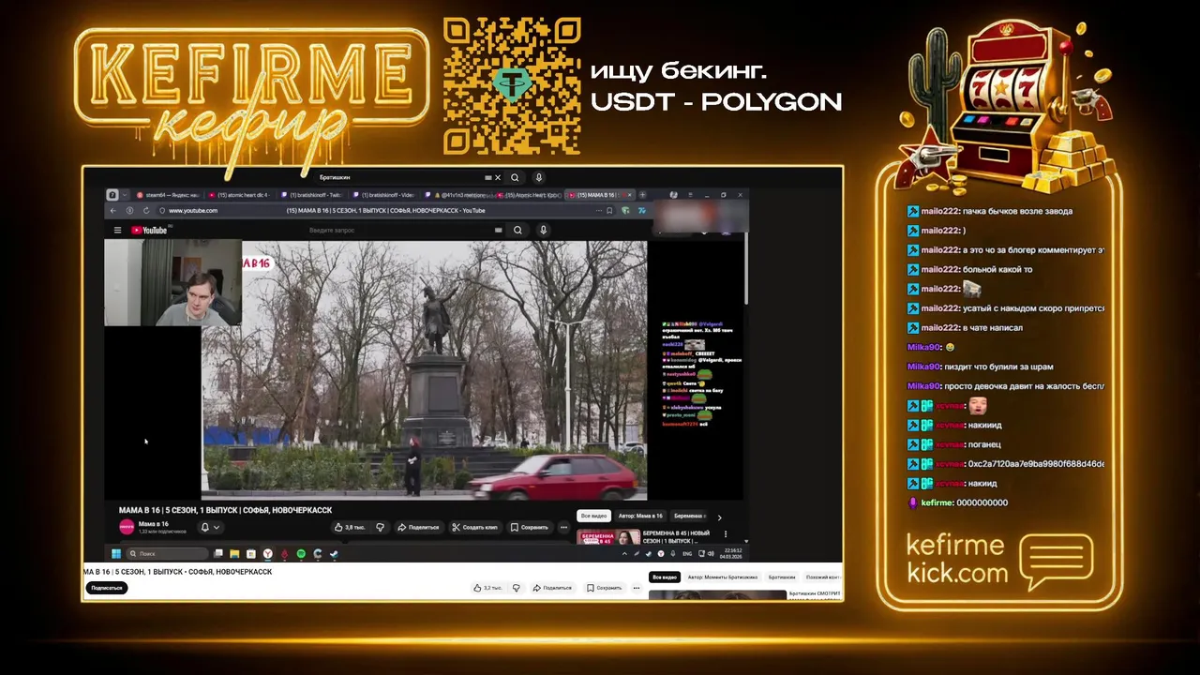Screen dimensions: 1200x675
Task: Open the three-dots menu after the white-bar Сохранить
Action: [x=637, y=588]
